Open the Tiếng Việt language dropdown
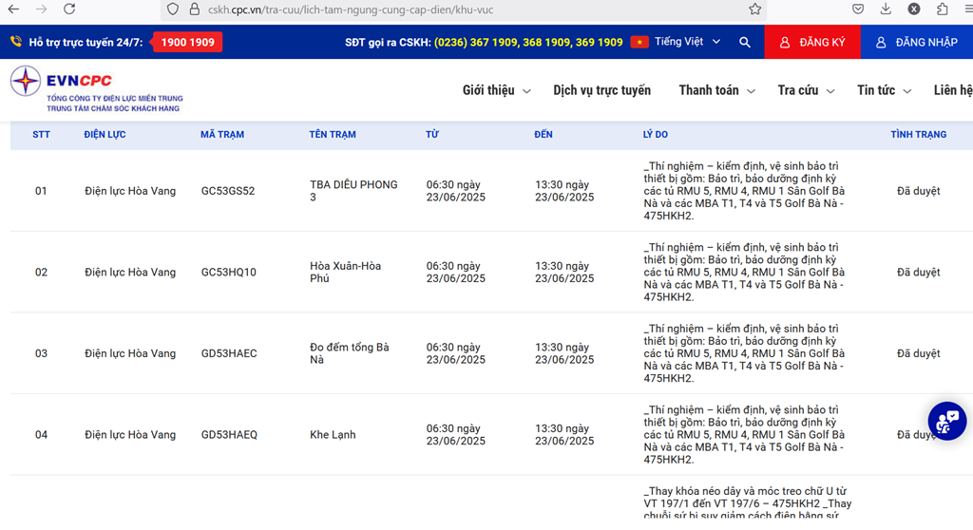Screen dimensions: 973x530 (x=686, y=42)
